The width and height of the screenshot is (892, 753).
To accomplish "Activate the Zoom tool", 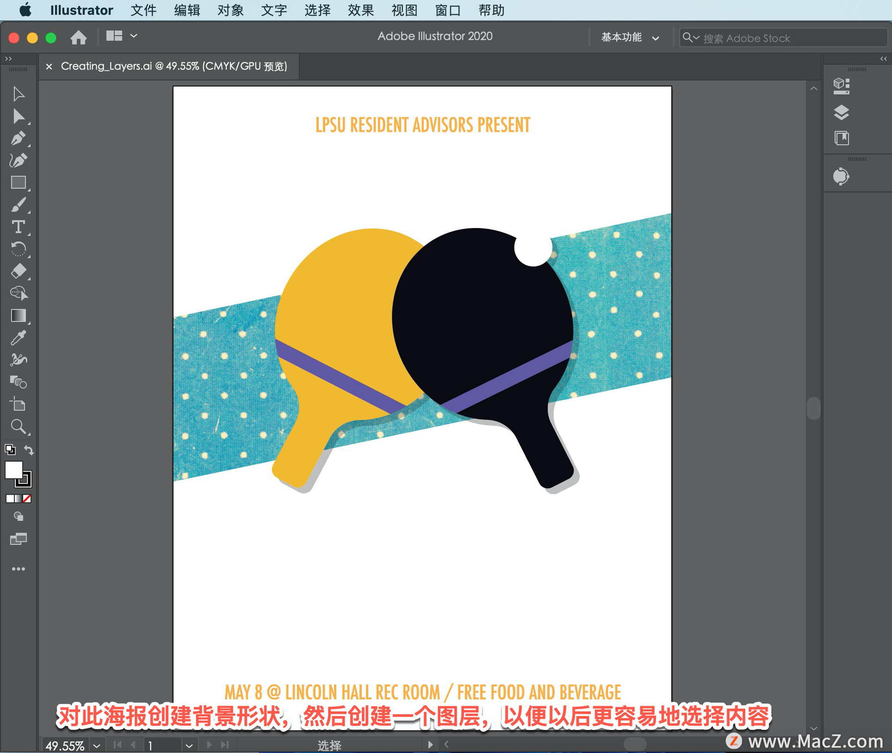I will point(19,426).
